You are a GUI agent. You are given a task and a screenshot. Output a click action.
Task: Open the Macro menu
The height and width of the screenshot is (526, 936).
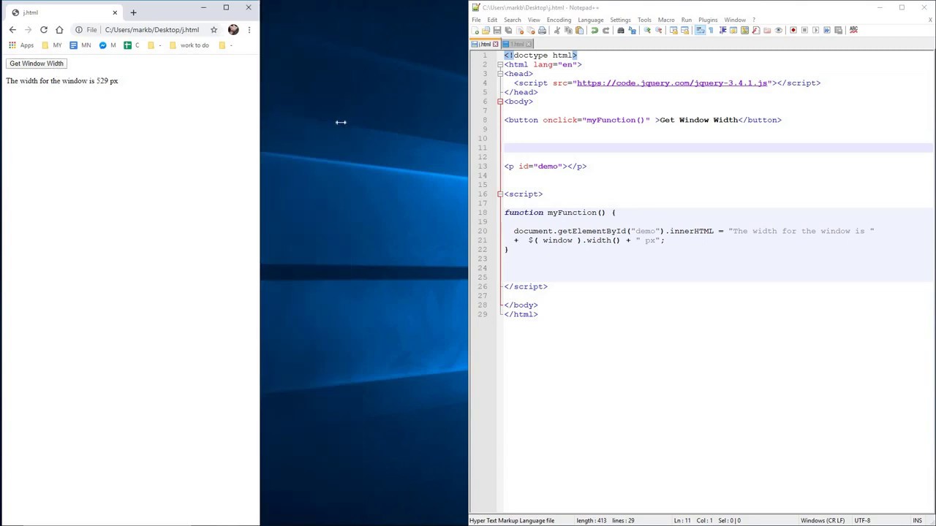coord(666,20)
